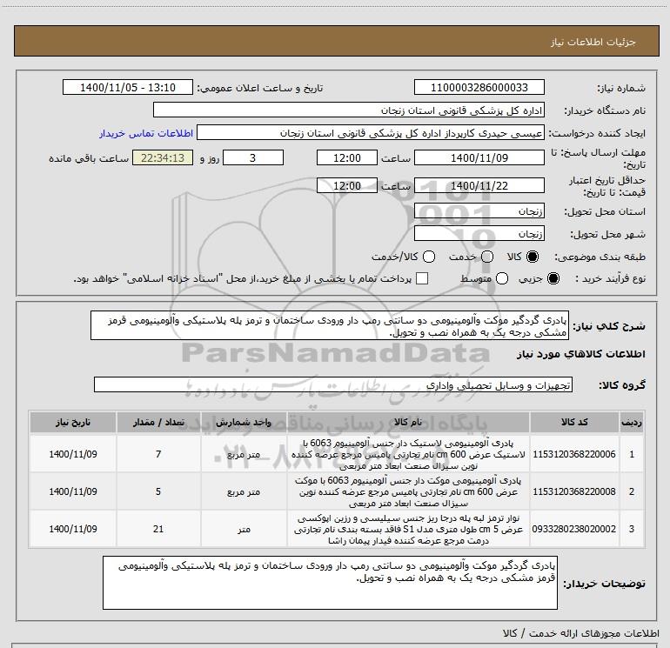Select product code 1153120368220008

pos(574,491)
